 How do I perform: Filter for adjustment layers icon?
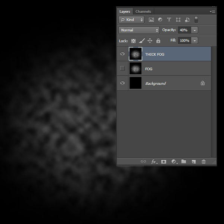160,19
